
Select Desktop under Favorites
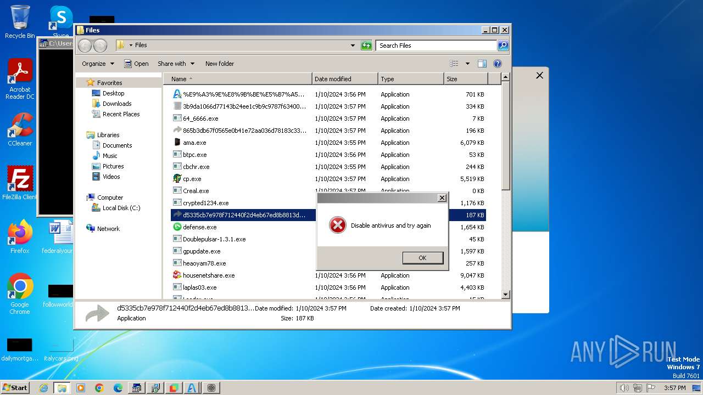point(113,93)
